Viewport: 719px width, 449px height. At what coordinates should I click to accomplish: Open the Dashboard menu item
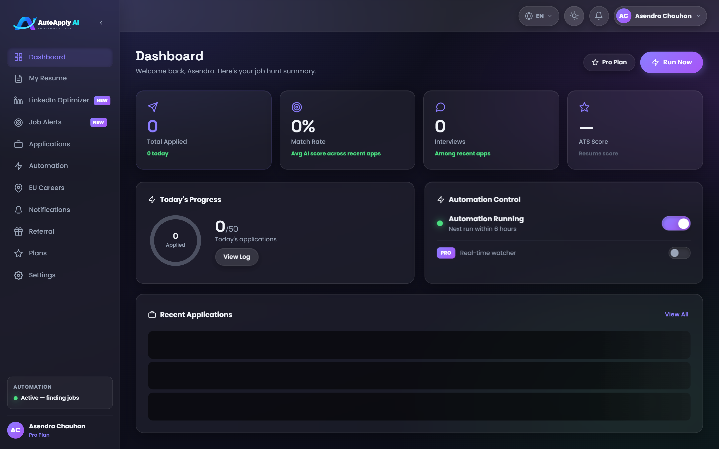[x=60, y=57]
